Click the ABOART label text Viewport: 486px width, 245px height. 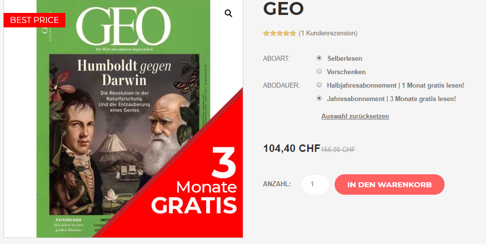(x=277, y=58)
